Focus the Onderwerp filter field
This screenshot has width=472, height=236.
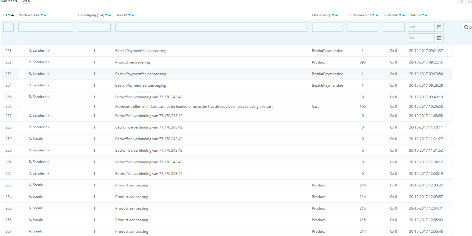327,27
